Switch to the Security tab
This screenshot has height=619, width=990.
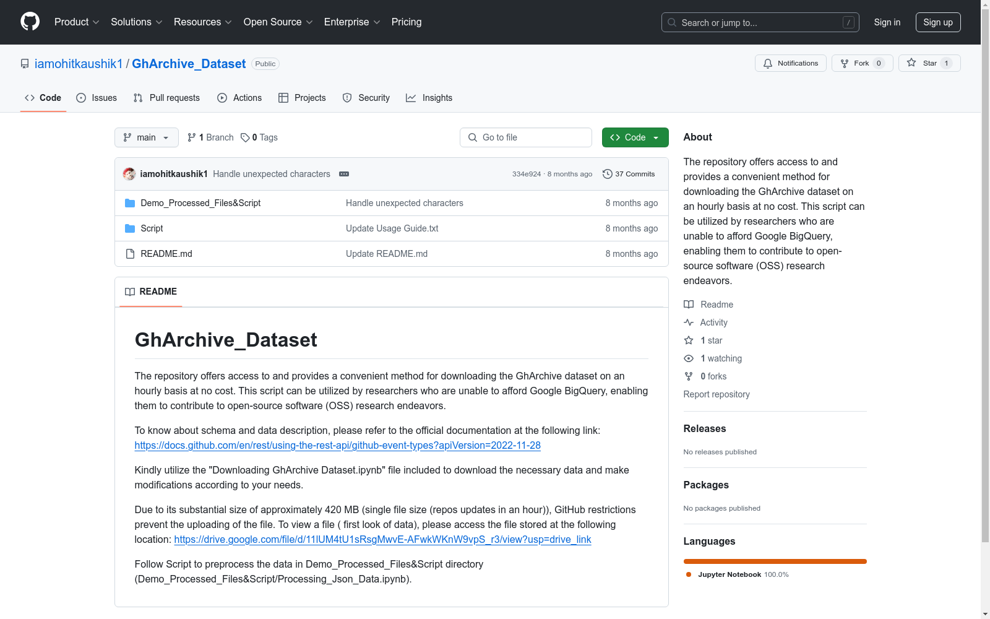366,98
